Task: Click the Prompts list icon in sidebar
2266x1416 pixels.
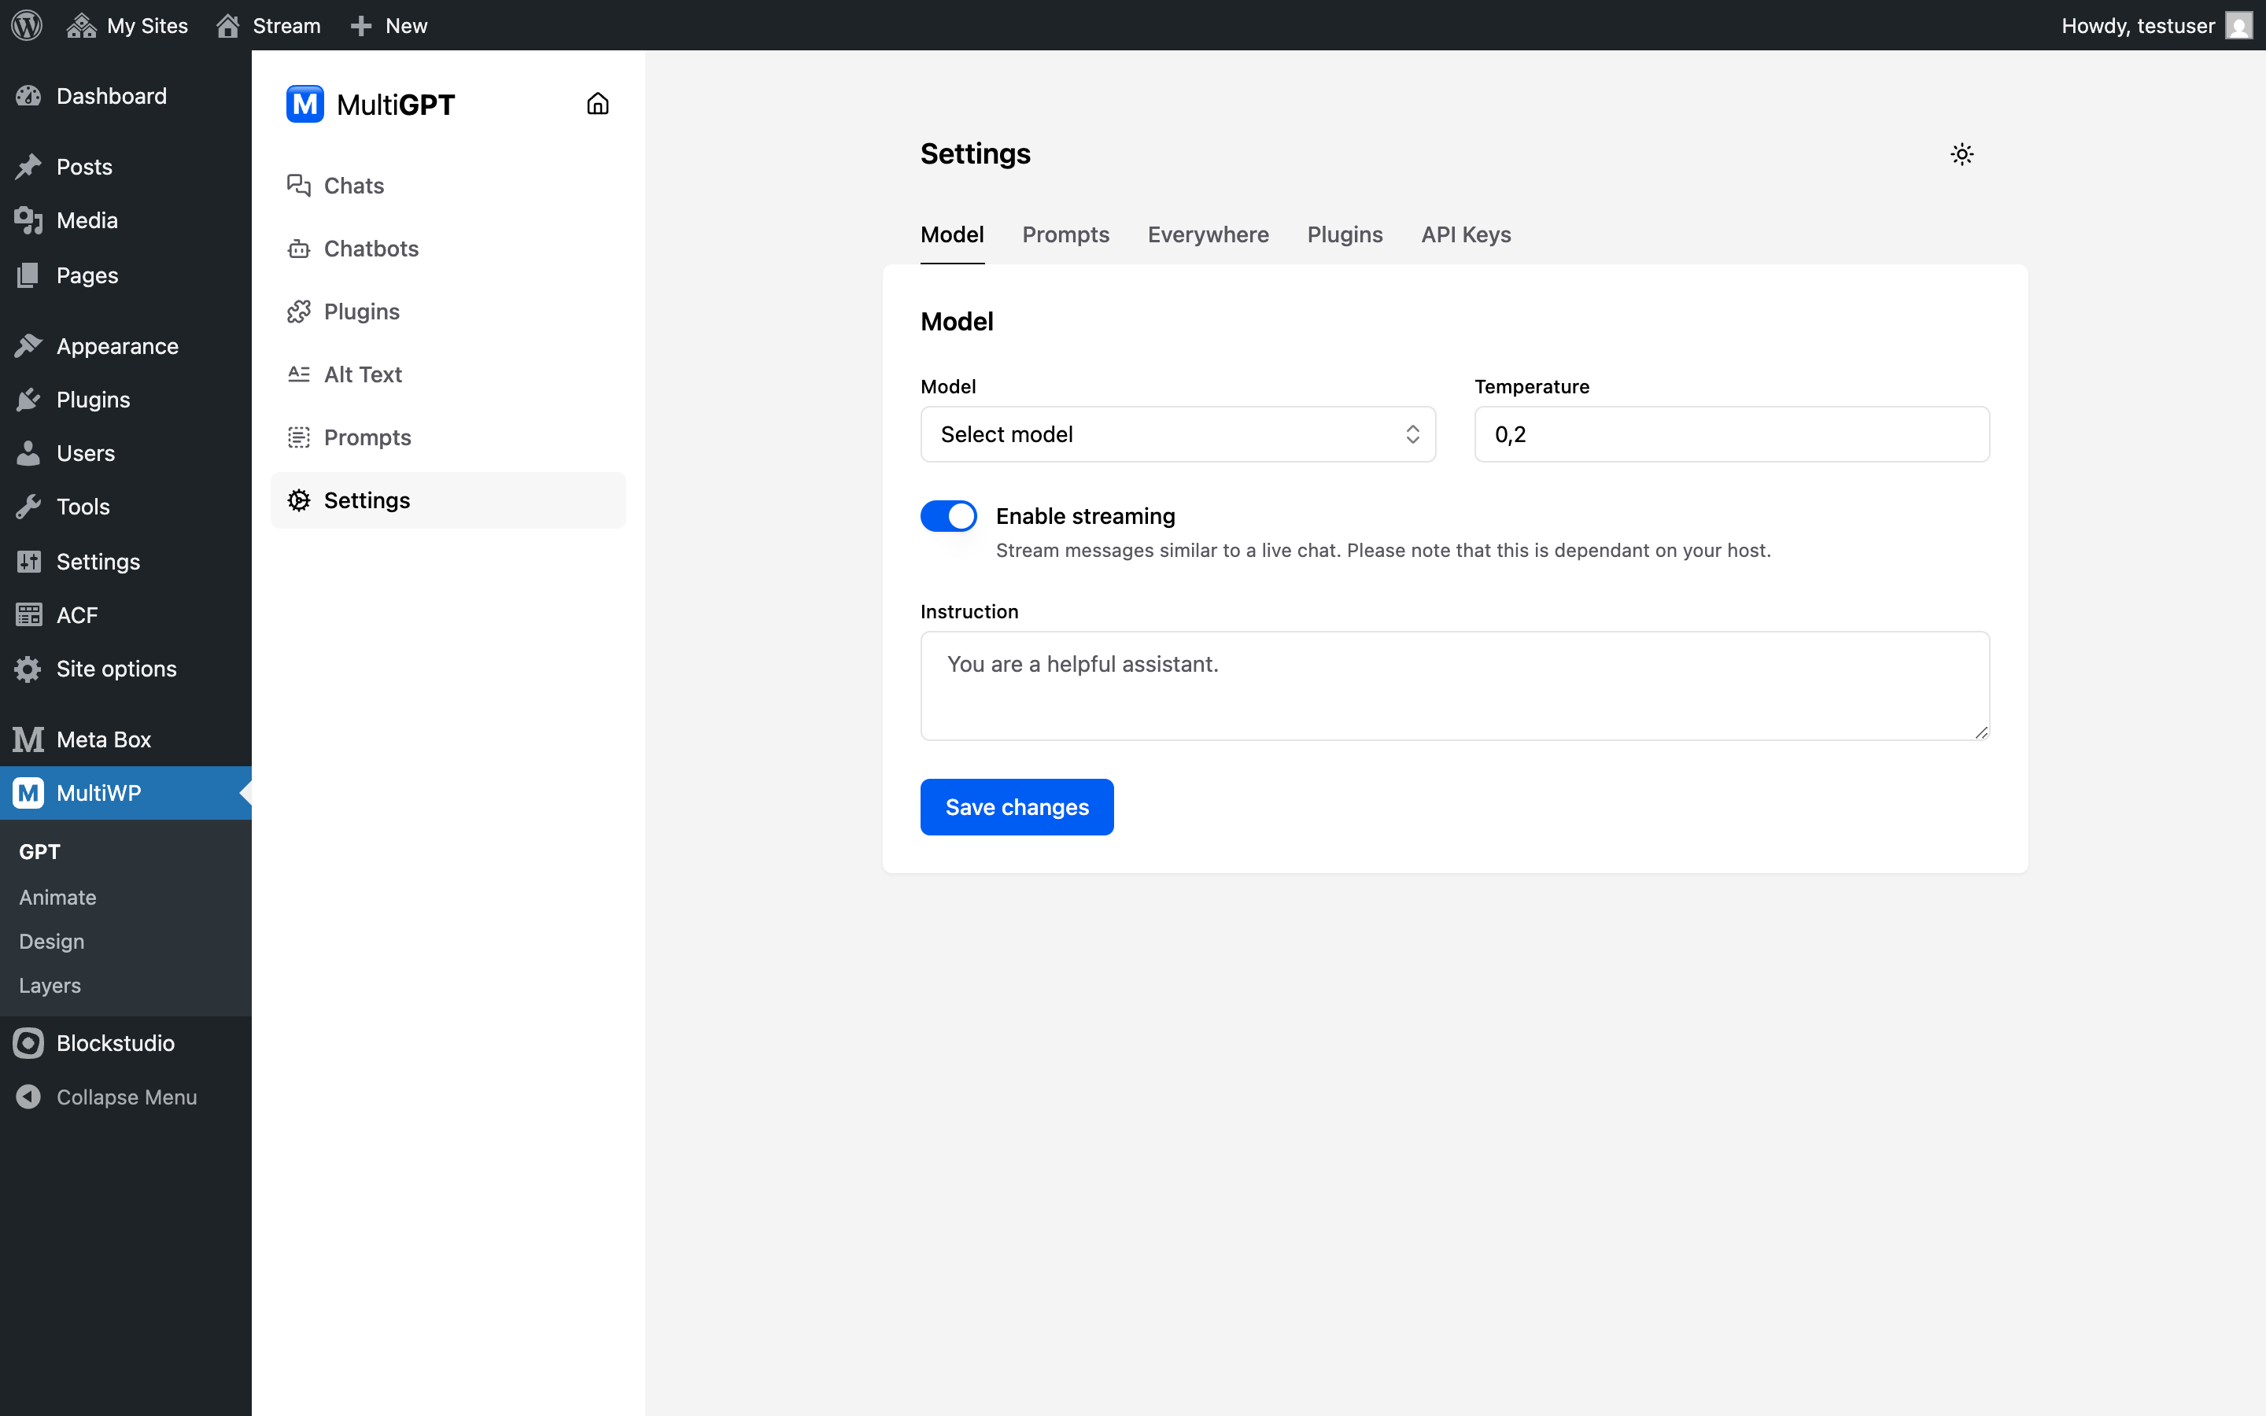Action: (299, 437)
